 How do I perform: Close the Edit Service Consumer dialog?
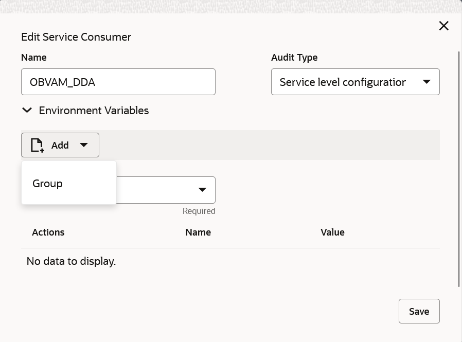tap(443, 26)
